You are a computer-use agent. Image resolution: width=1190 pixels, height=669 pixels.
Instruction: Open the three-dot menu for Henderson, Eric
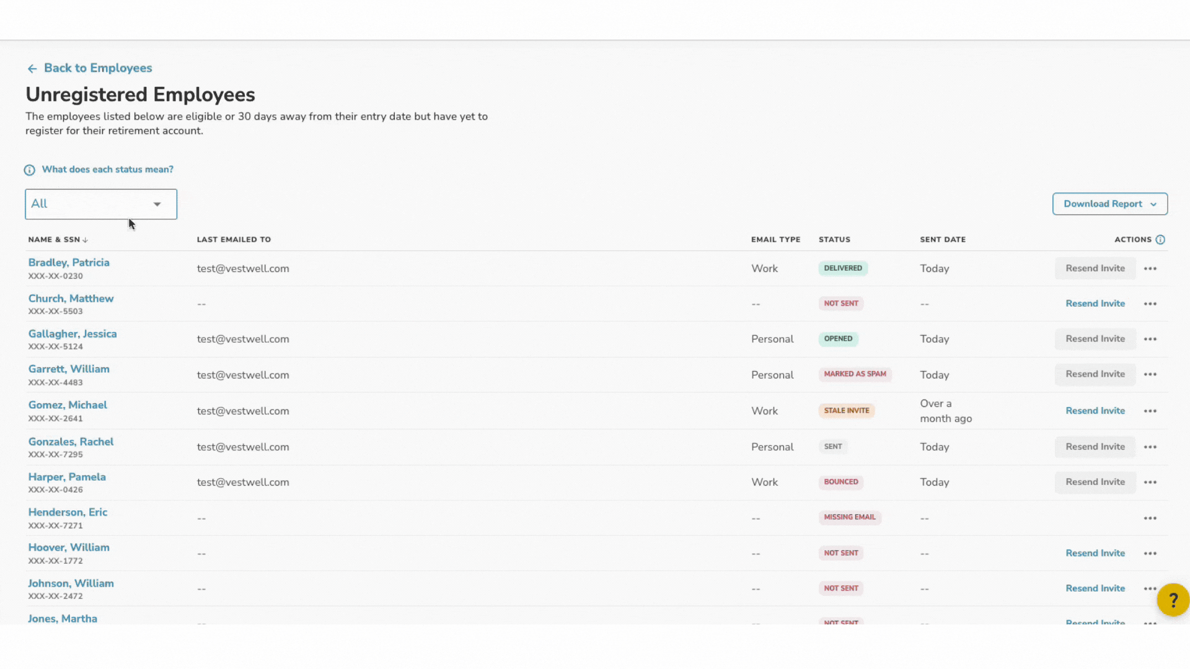point(1150,518)
